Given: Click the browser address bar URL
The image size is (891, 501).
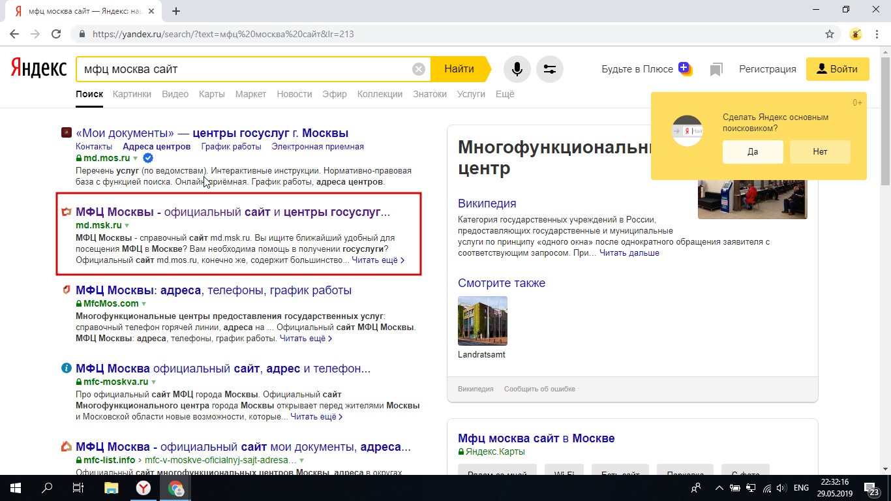Looking at the screenshot, I should point(223,34).
